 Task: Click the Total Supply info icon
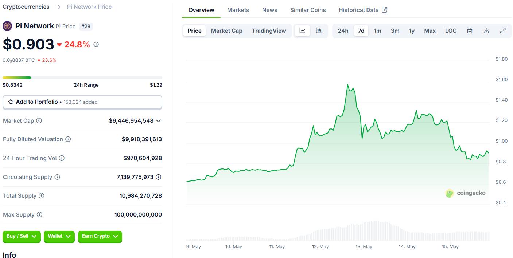pyautogui.click(x=42, y=196)
